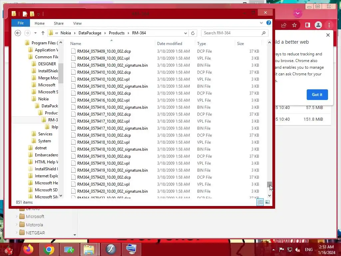Click file list scrollbar down arrow
Viewport: 341px width, 256px height.
point(269,195)
